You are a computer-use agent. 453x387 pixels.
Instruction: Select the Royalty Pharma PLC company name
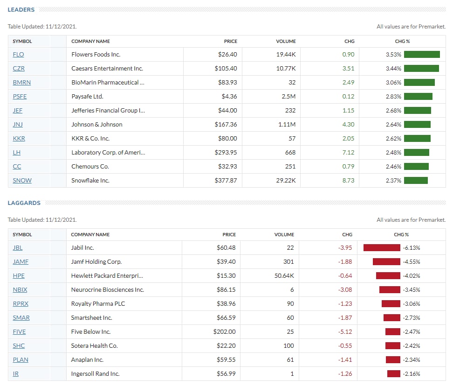[98, 303]
